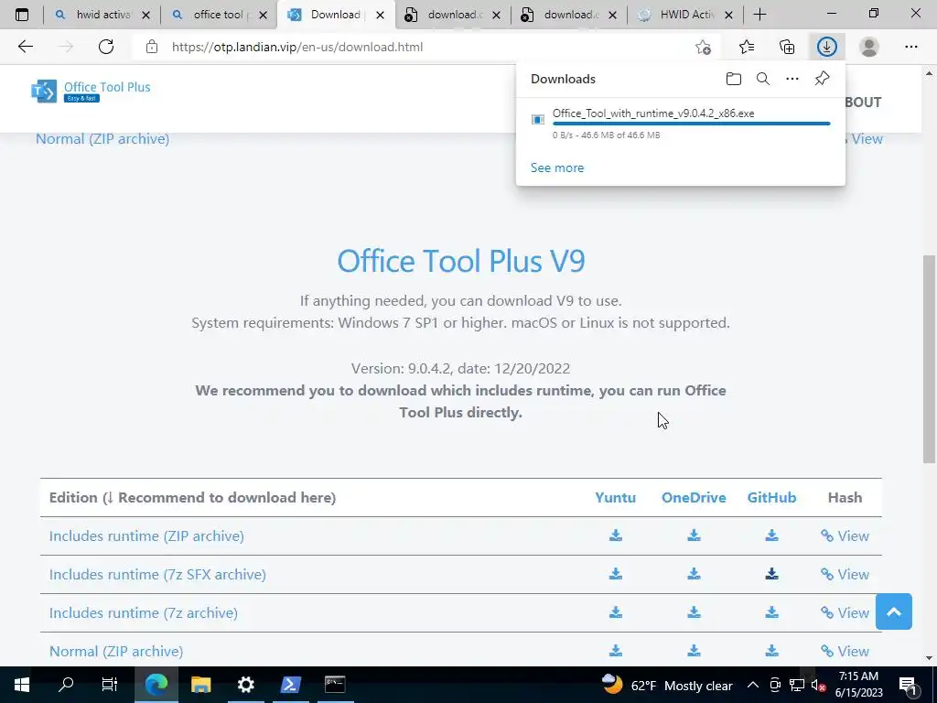Click Includes runtime (7z archive) link
Image resolution: width=937 pixels, height=703 pixels.
(144, 612)
